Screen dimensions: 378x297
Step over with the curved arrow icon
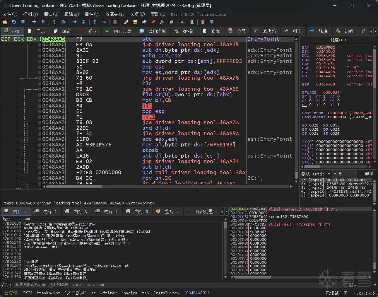click(x=63, y=22)
